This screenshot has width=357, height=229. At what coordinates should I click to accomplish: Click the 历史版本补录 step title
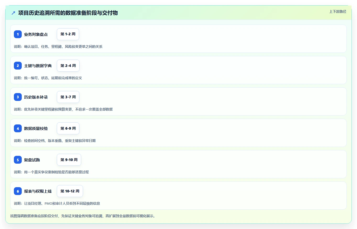pyautogui.click(x=36, y=97)
